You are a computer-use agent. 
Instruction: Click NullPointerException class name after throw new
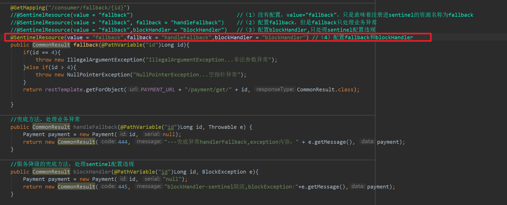tap(98, 75)
